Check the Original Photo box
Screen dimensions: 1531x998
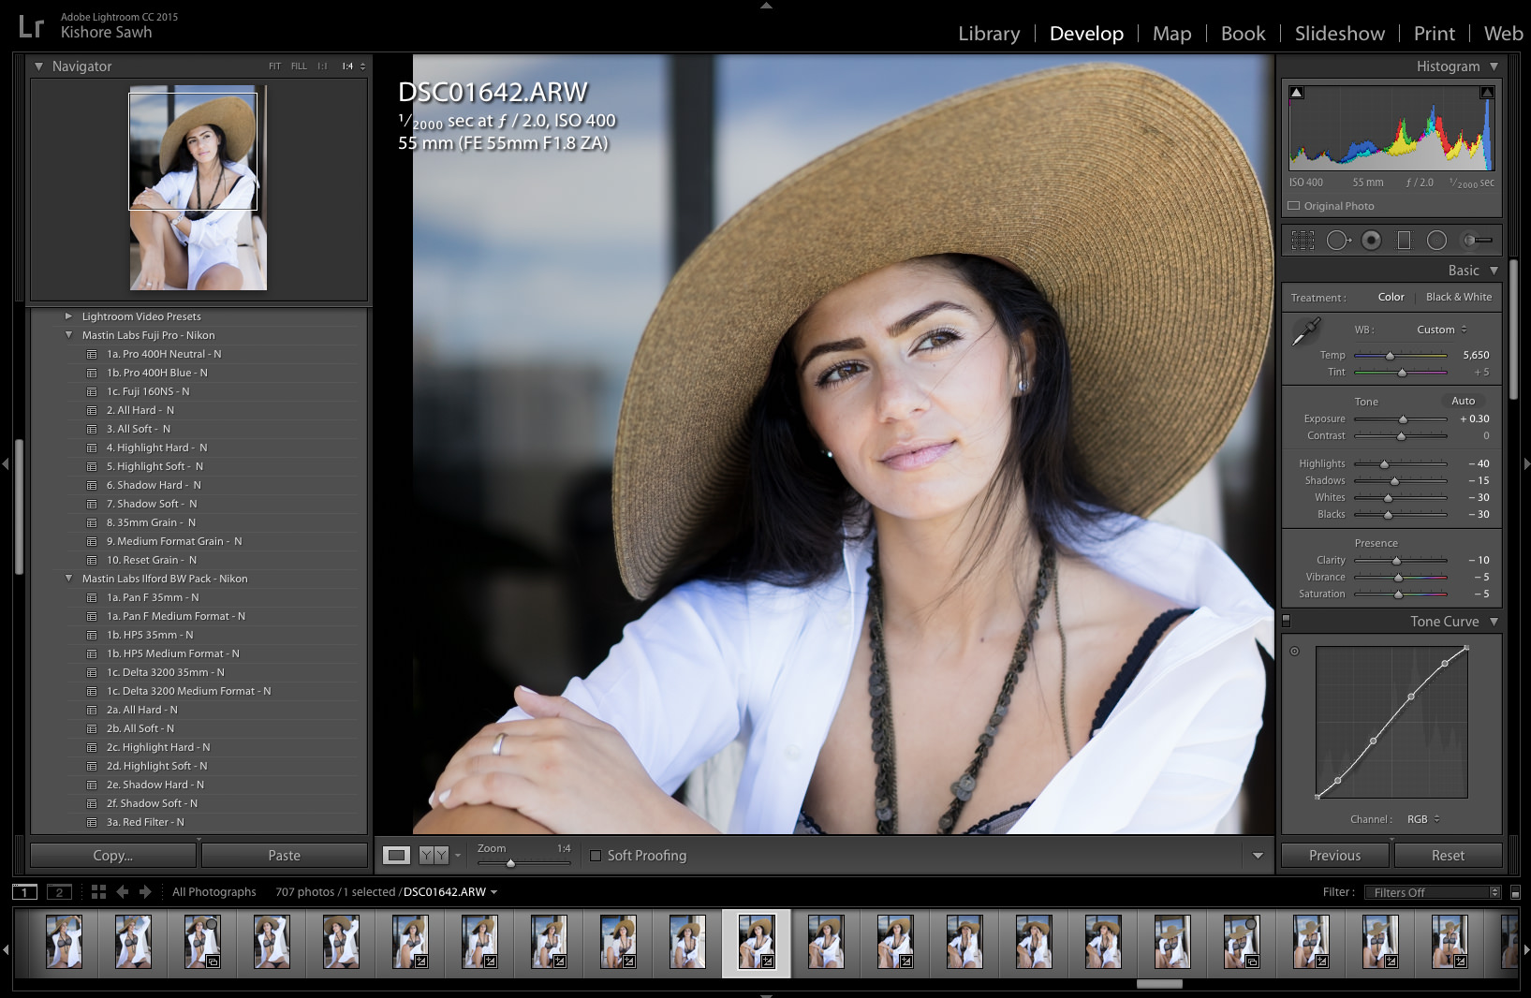1294,206
